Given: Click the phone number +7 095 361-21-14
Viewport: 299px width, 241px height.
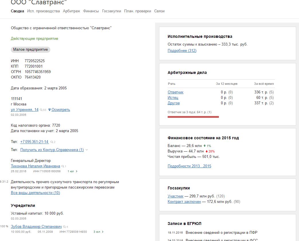Looking at the screenshot, I should (34, 142).
